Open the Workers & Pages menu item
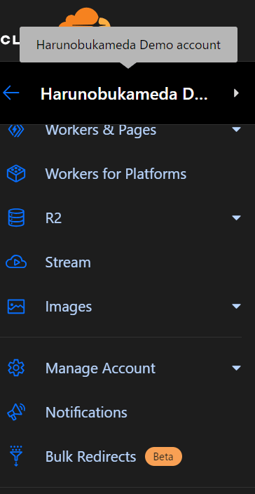Viewport: 255px width, 494px height. [101, 130]
